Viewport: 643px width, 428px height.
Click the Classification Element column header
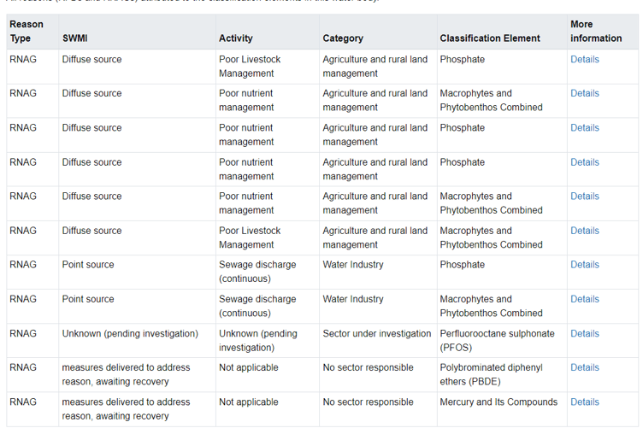coord(490,38)
